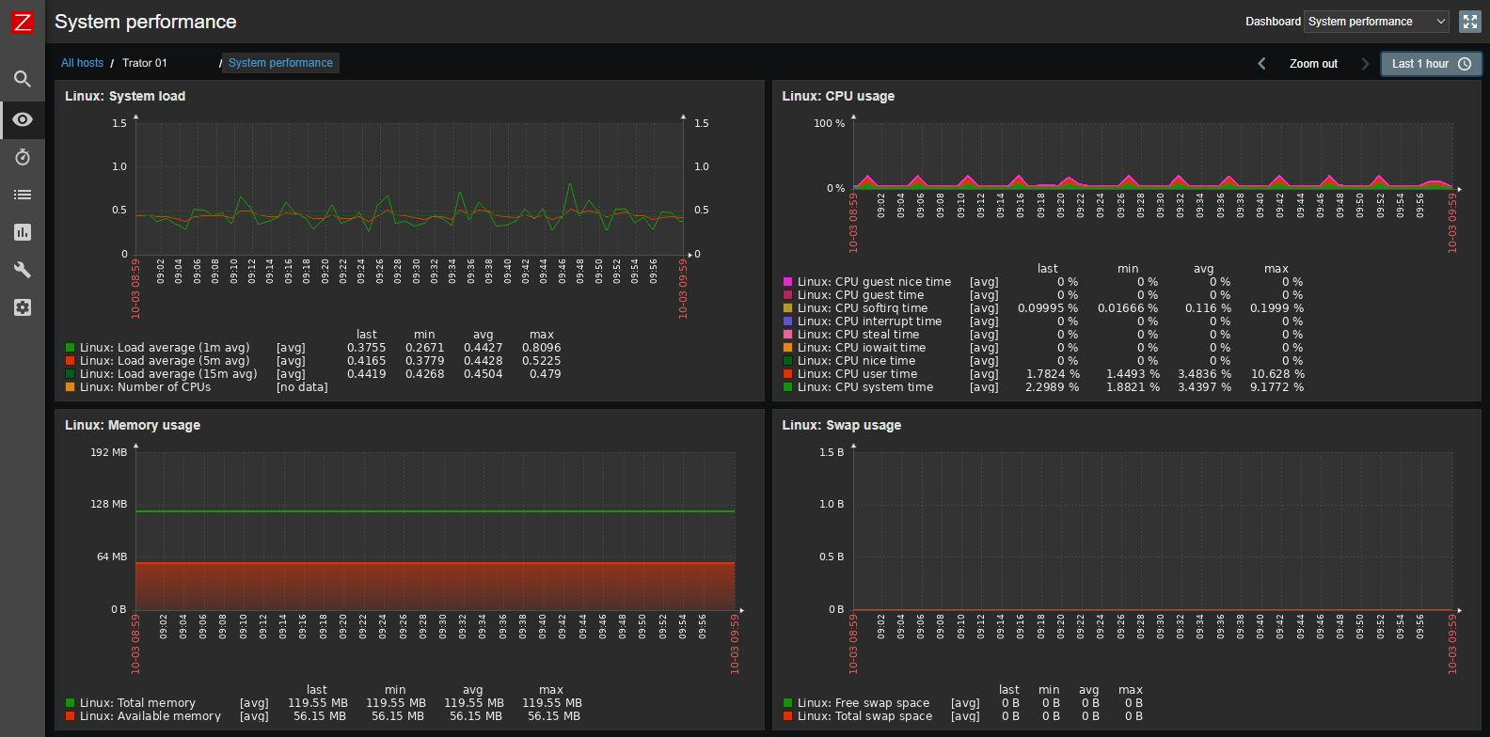Click the CPU user time legend label

(857, 374)
